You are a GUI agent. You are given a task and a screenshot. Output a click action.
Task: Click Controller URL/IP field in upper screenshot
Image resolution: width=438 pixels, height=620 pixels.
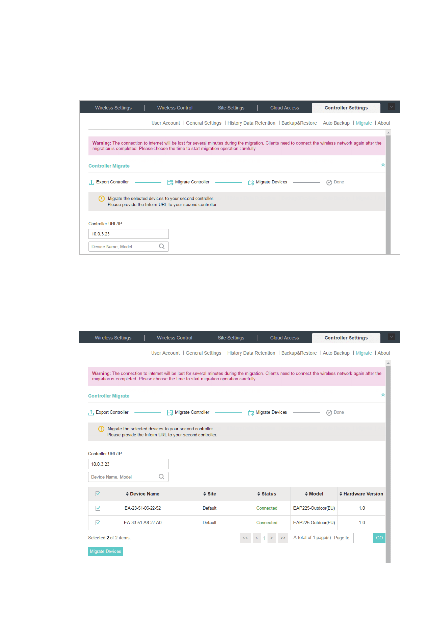click(128, 234)
